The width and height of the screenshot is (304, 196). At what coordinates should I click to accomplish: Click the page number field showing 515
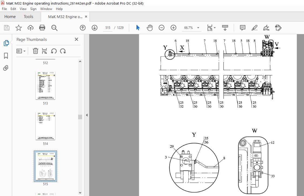[108, 28]
